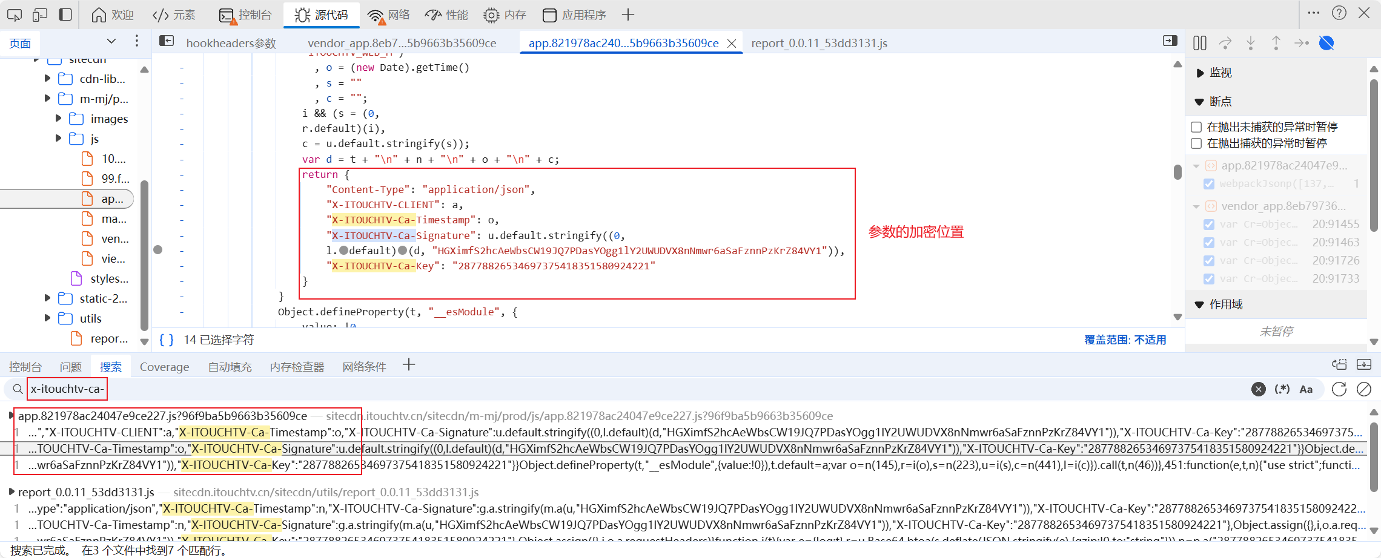Expand the utils folder in tree
Image resolution: width=1381 pixels, height=558 pixels.
[x=48, y=318]
